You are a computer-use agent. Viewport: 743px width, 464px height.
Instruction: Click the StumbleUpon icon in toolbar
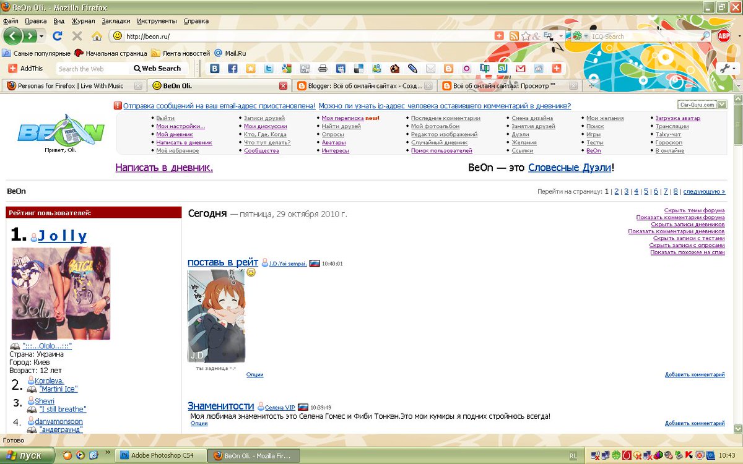(503, 69)
